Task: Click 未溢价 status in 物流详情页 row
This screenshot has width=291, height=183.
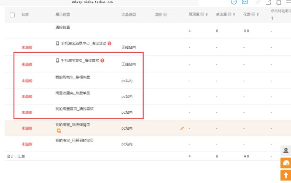Action: click(27, 128)
